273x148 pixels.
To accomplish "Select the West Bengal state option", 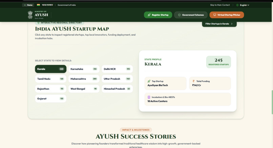I will coord(84,89).
